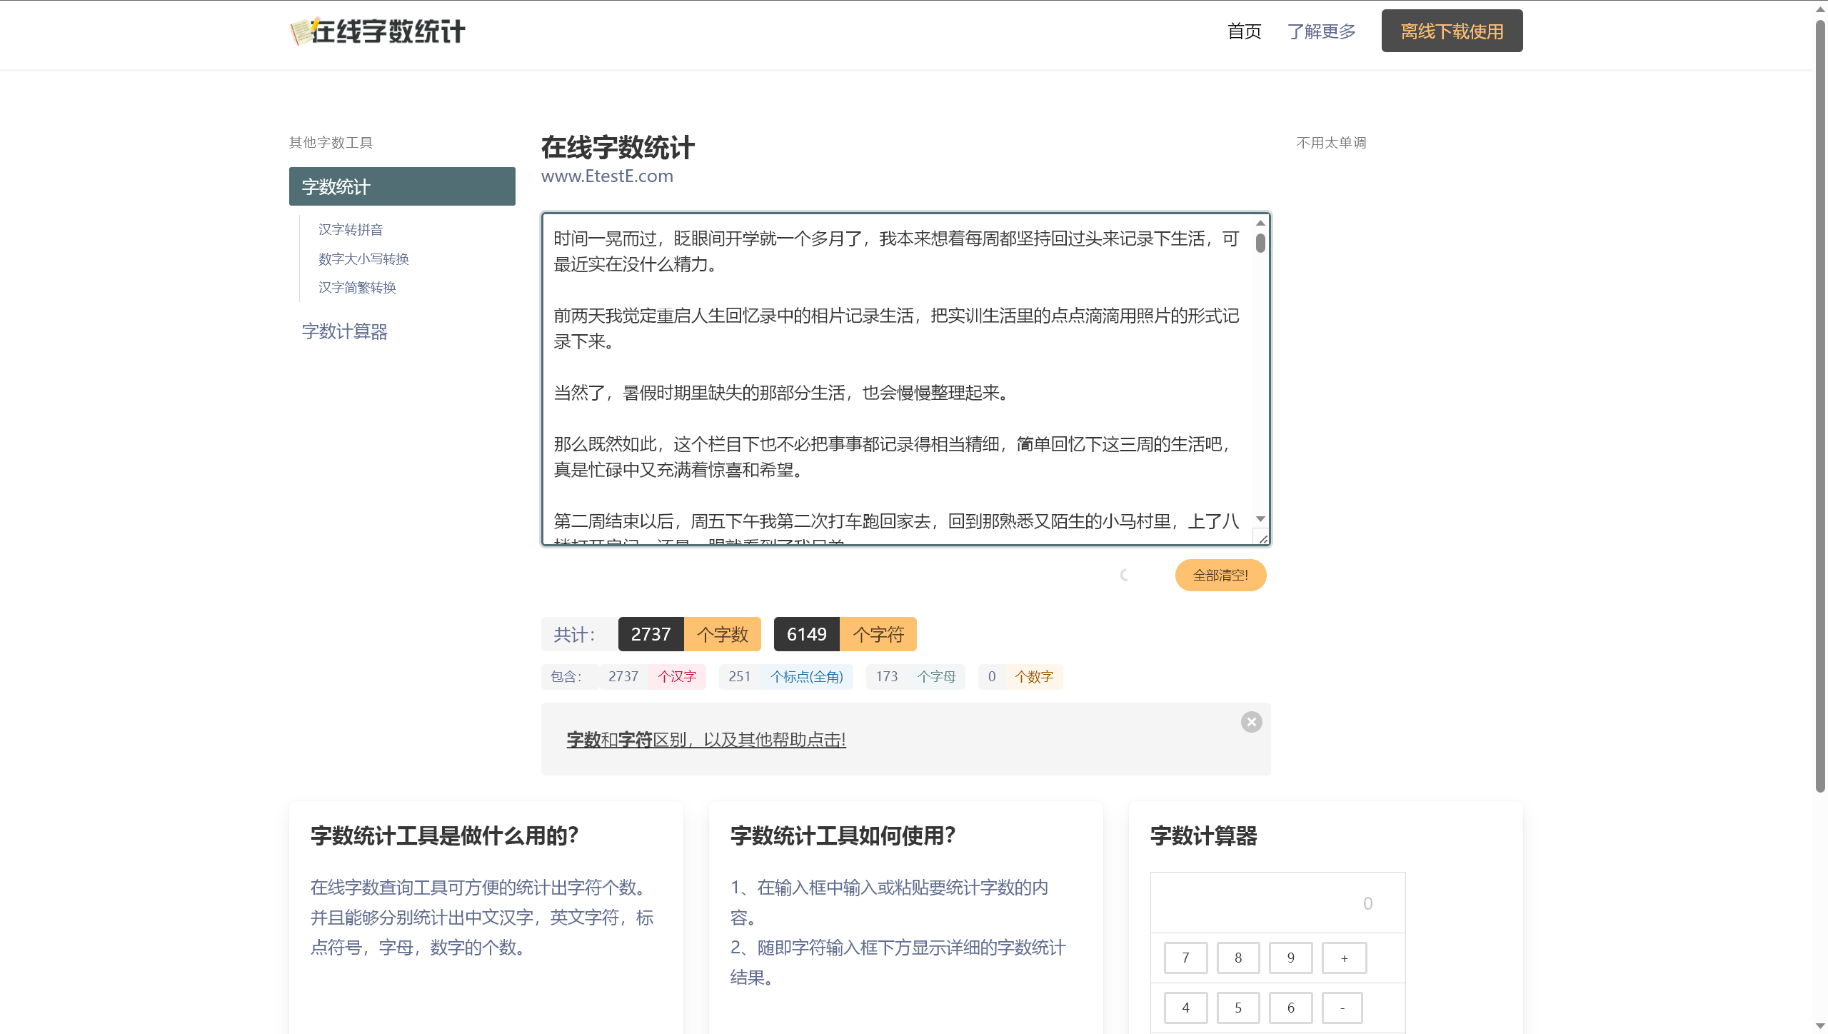Click the 251 个标点(全角) badge
1828x1034 pixels.
coord(785,676)
